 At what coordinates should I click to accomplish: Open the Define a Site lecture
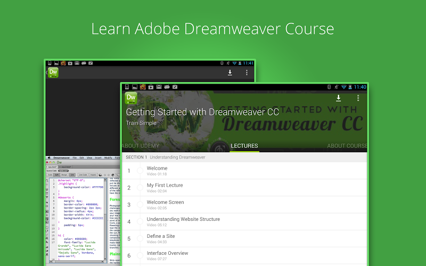[x=244, y=238]
